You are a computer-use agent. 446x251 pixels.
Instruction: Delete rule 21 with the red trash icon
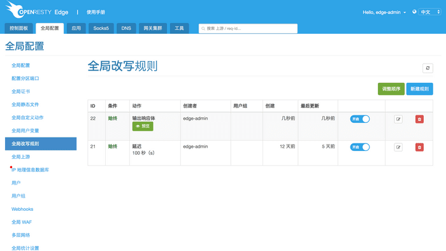(419, 147)
